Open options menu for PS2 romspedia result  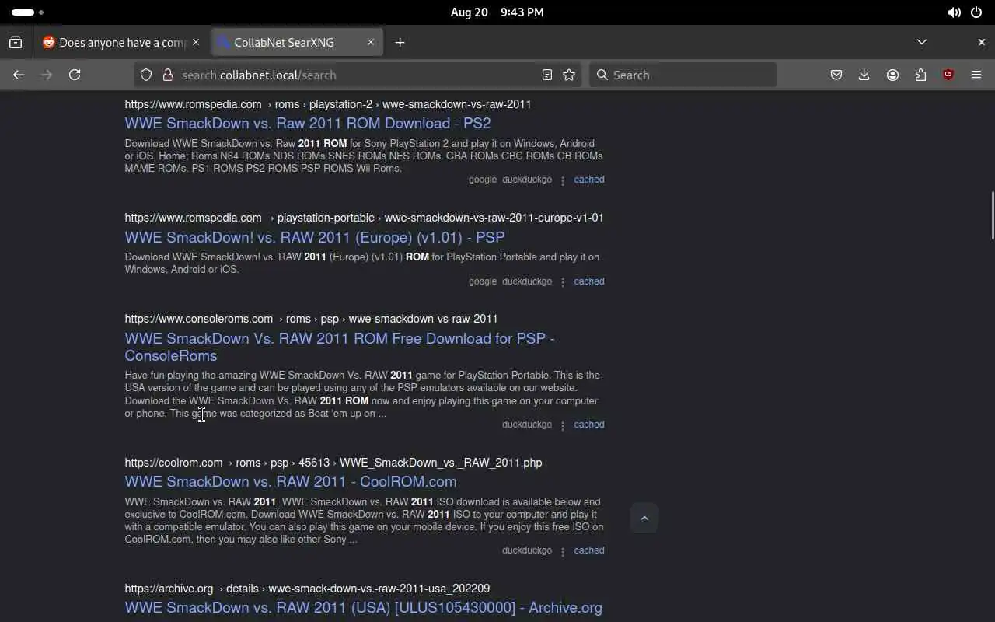click(x=563, y=180)
